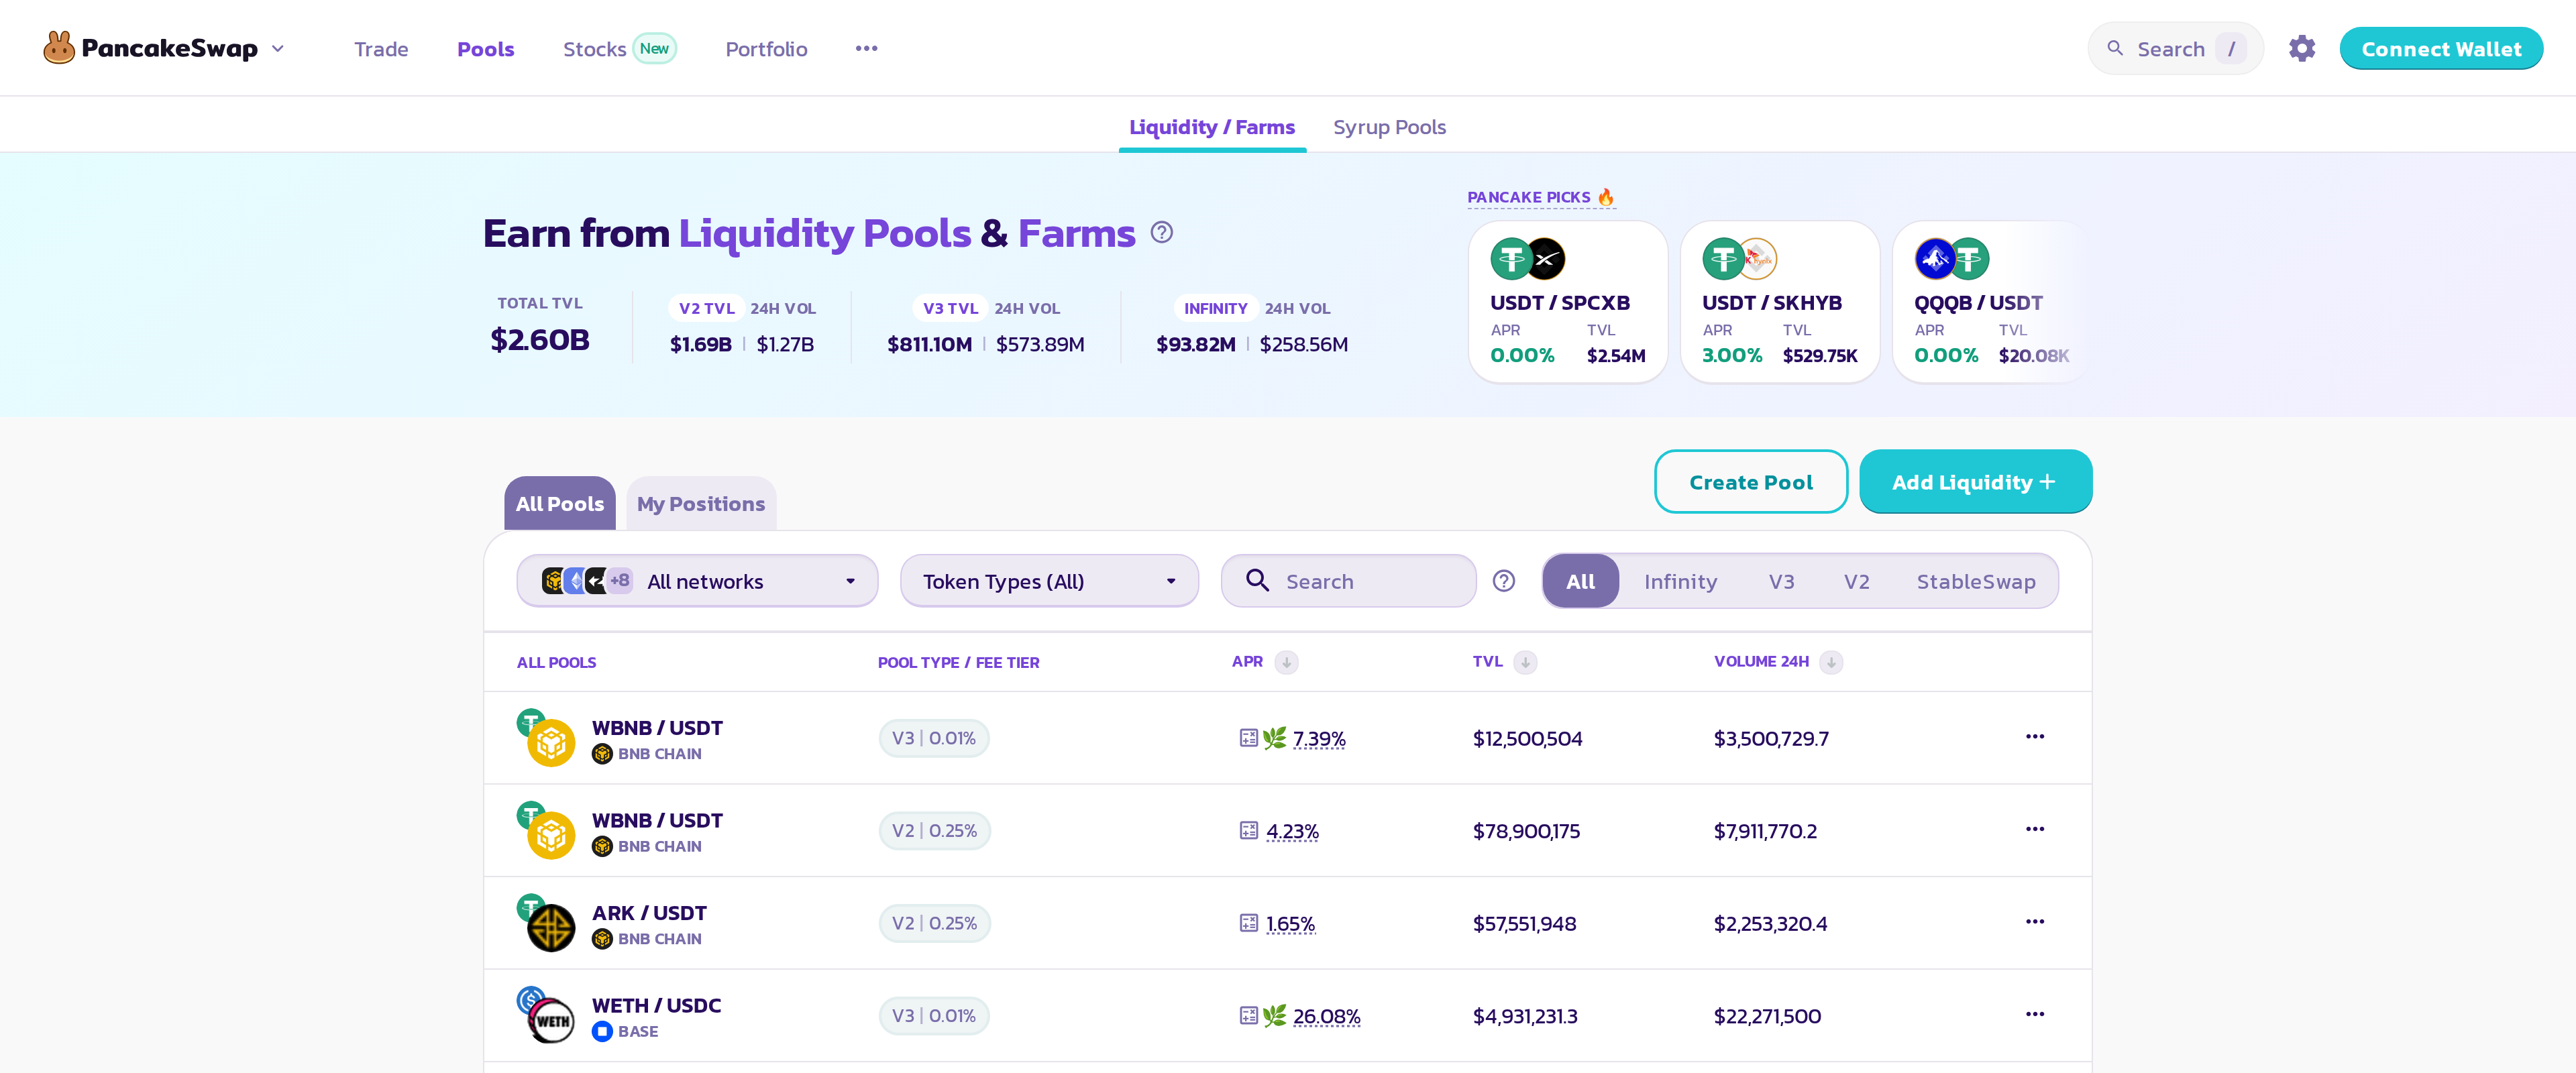
Task: Click the $78,900,175 TVL value
Action: [x=1526, y=830]
